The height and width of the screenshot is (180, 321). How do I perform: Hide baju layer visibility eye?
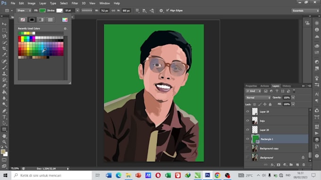point(247,121)
